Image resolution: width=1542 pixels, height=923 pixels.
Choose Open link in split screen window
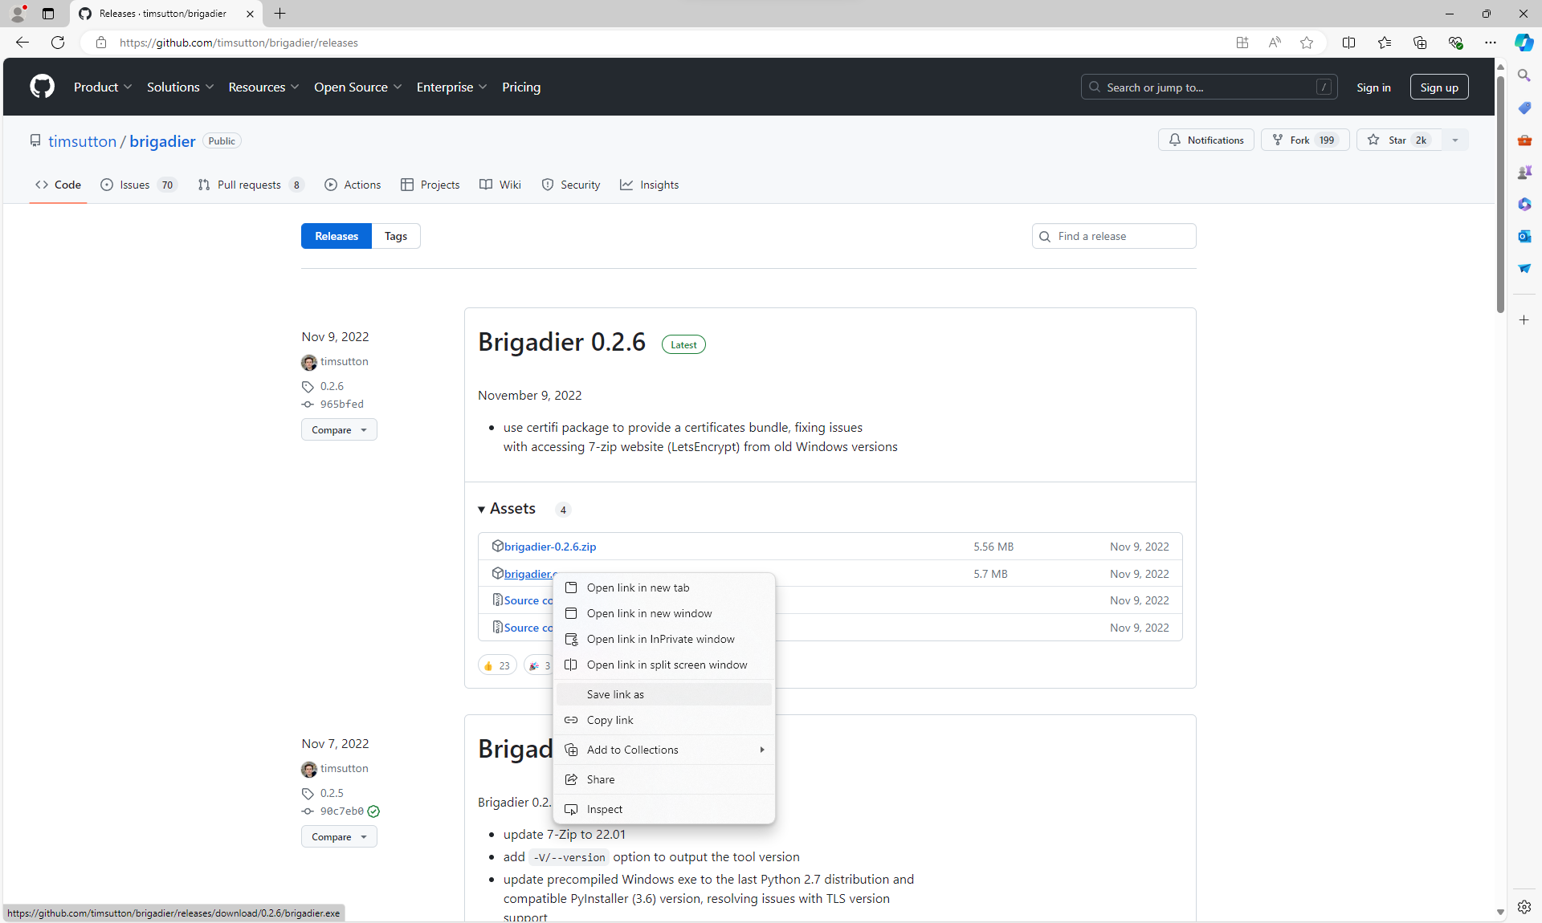point(664,665)
